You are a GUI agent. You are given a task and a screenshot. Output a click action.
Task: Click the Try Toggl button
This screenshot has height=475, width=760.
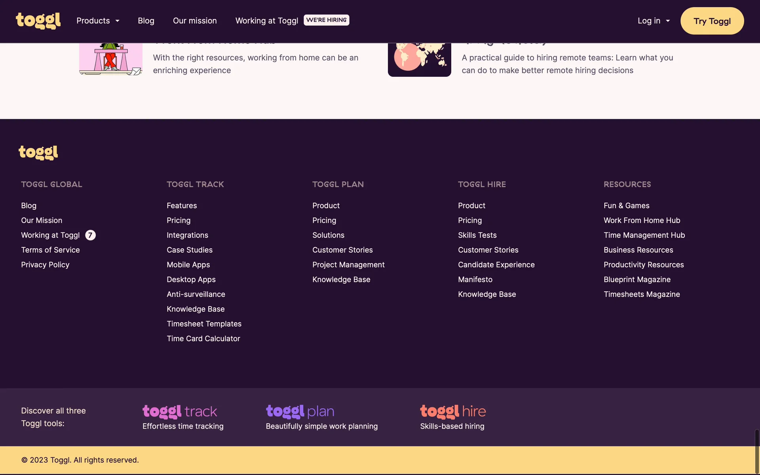712,21
